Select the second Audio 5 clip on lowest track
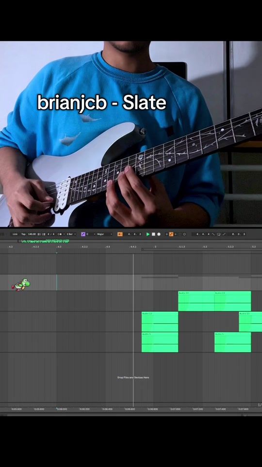This screenshot has height=467, width=262. 232,342
